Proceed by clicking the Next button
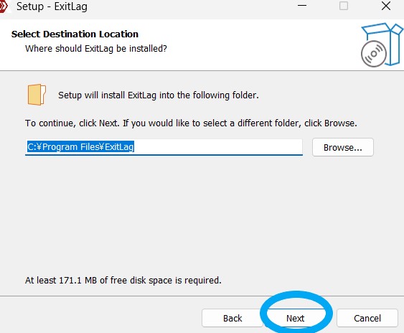This screenshot has width=404, height=333. click(x=295, y=318)
